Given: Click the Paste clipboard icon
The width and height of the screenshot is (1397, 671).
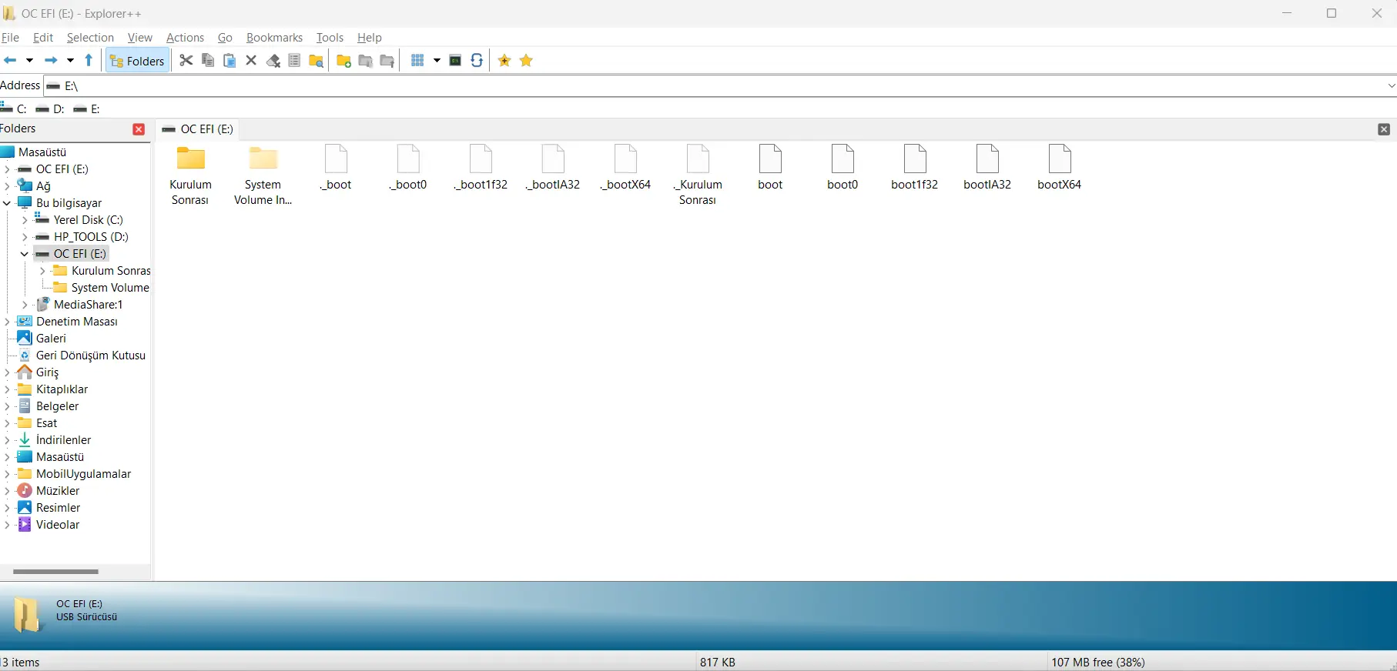Looking at the screenshot, I should [x=229, y=61].
